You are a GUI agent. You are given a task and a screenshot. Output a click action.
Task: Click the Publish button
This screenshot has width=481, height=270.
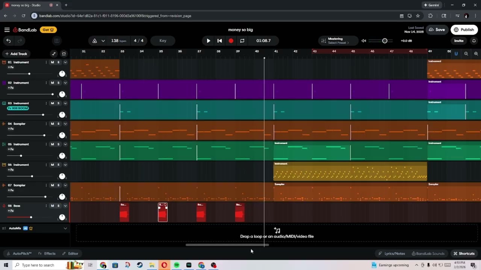coord(464,30)
